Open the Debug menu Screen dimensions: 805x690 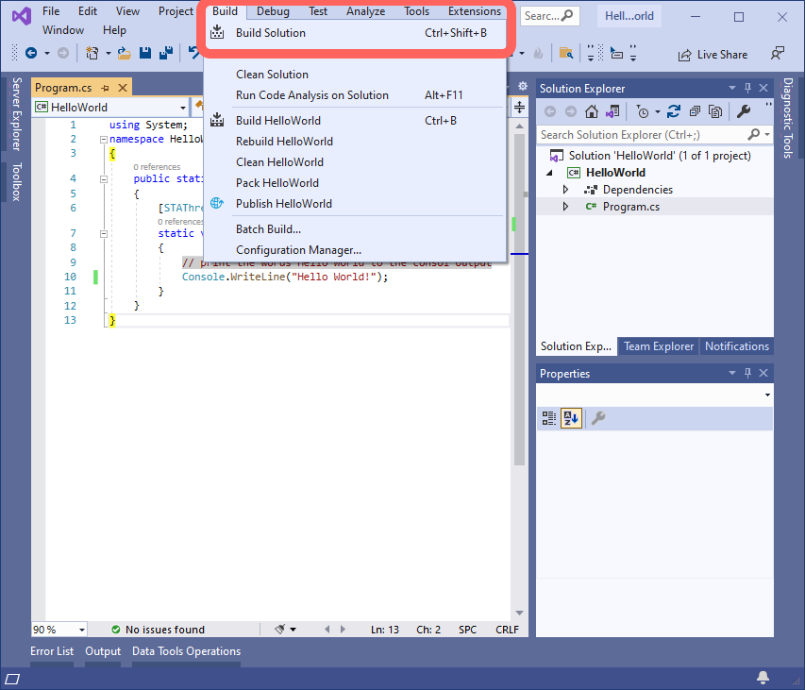click(273, 11)
